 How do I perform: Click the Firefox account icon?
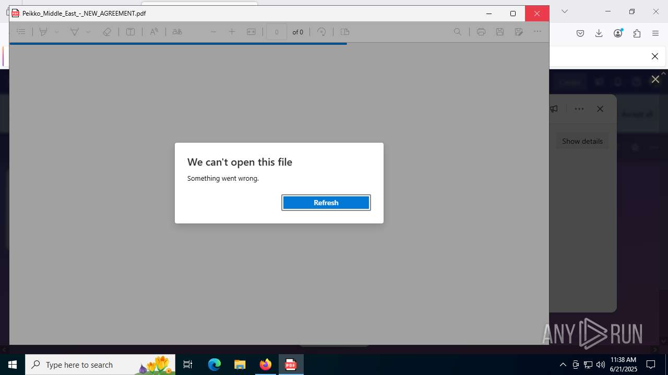(618, 33)
